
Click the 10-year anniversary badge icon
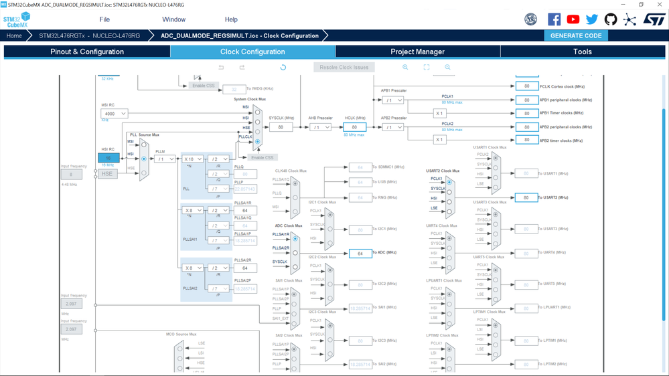click(x=531, y=19)
